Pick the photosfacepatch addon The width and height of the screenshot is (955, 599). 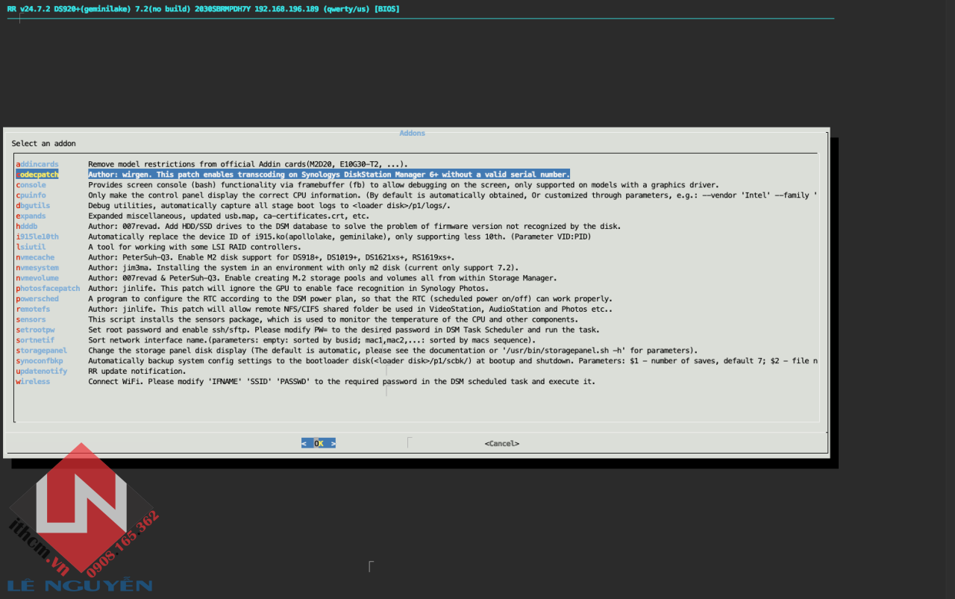click(48, 289)
